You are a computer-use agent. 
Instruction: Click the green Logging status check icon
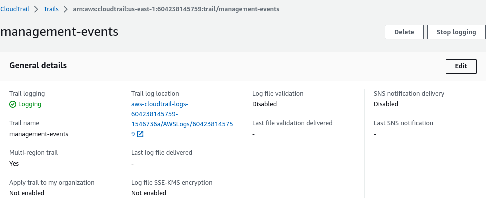[13, 104]
